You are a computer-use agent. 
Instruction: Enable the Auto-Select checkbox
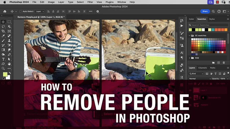[20, 11]
